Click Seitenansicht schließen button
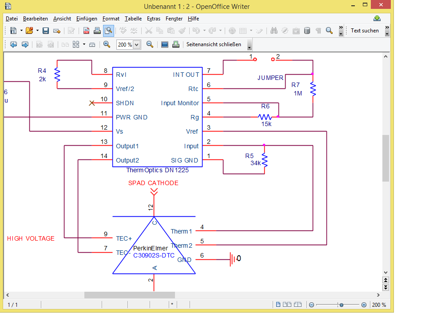 point(214,44)
